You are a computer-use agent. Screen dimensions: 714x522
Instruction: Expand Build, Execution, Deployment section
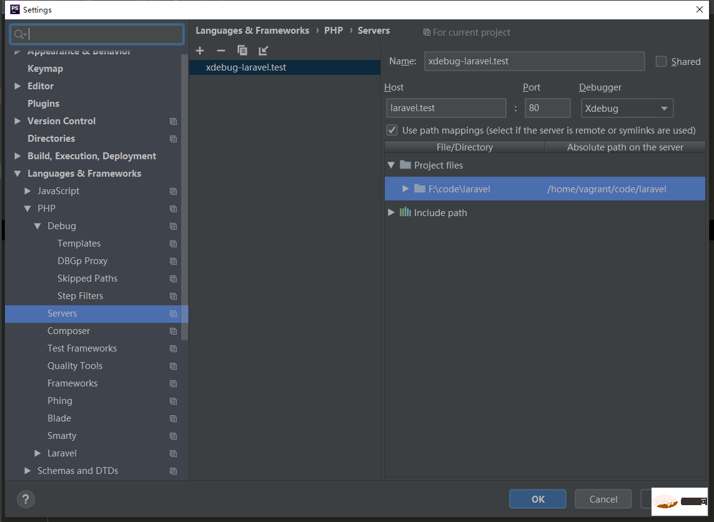tap(17, 156)
